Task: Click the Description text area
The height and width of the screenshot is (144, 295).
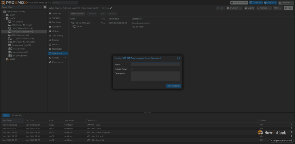Action: (x=155, y=76)
